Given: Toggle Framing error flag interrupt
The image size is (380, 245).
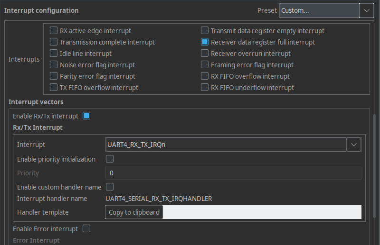Looking at the screenshot, I should pos(205,65).
